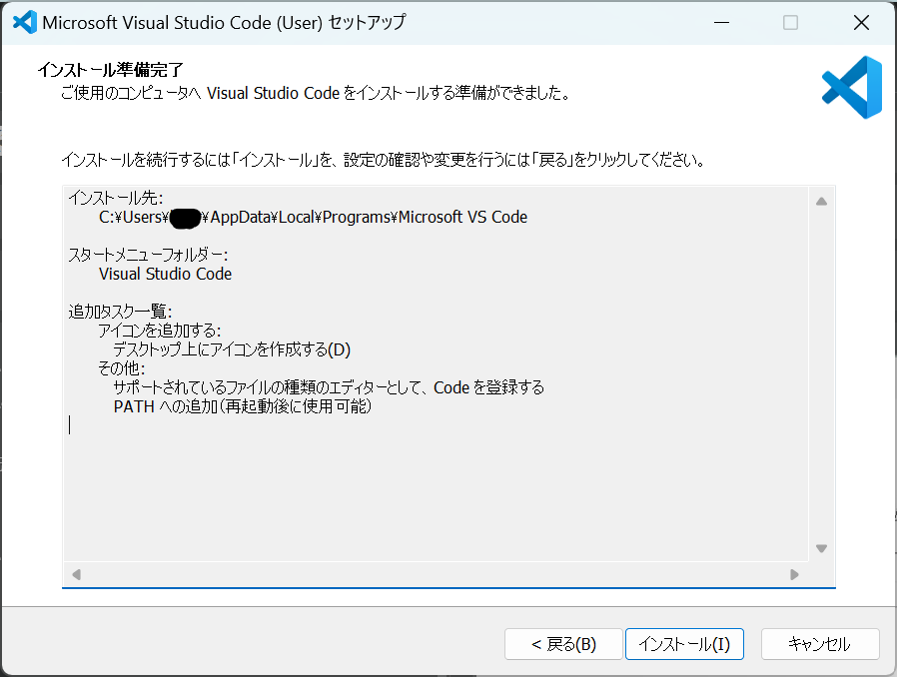Click the large VS Code logo
The image size is (897, 677).
click(x=852, y=87)
